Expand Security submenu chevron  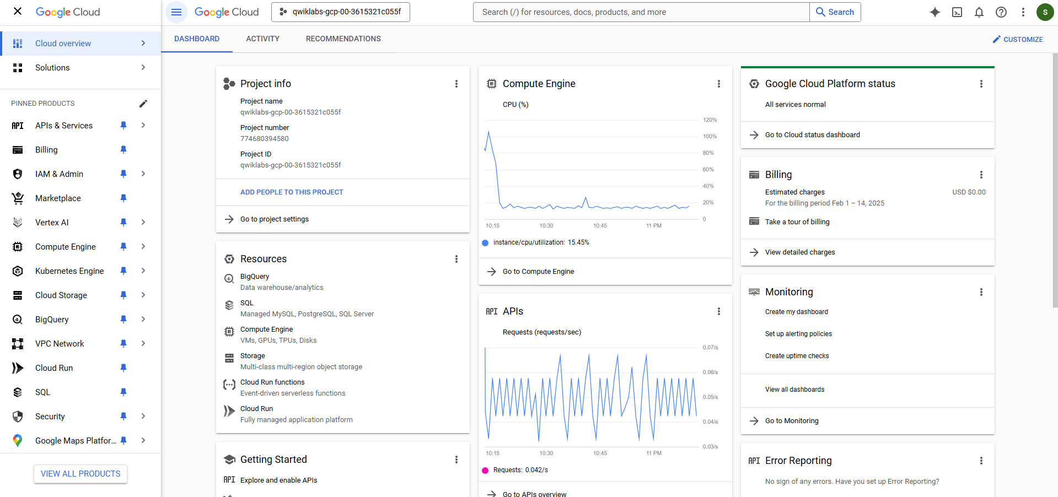pos(143,416)
